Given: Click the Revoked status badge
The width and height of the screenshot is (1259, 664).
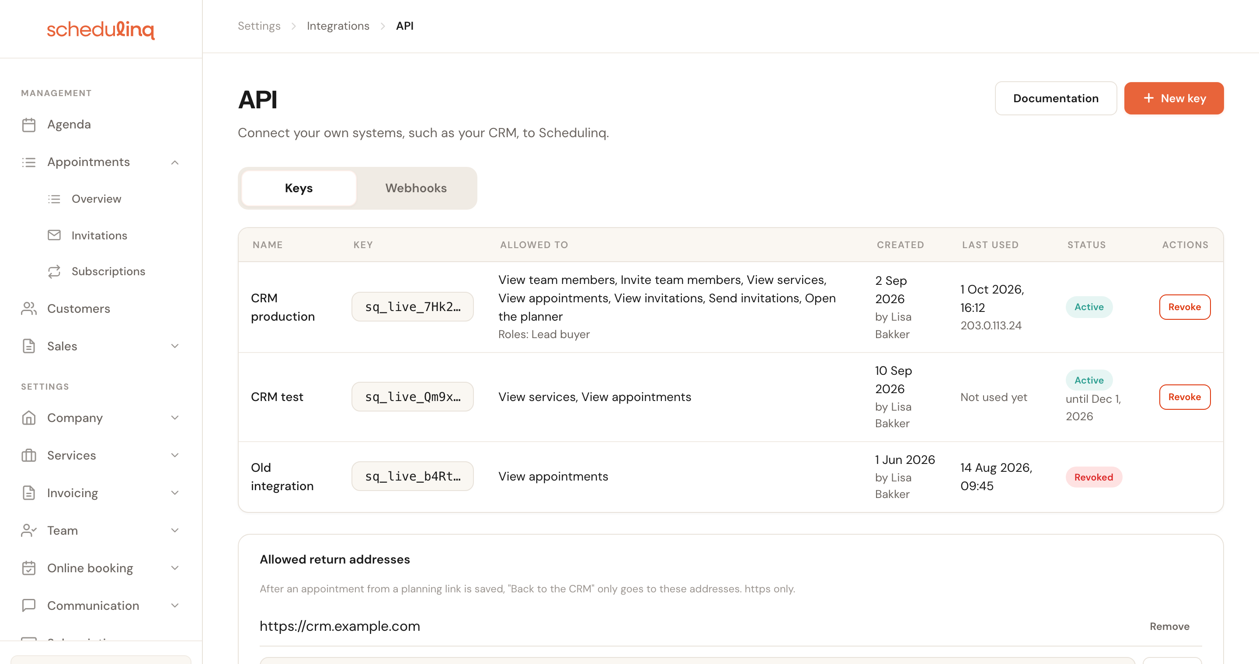Looking at the screenshot, I should click(1094, 477).
